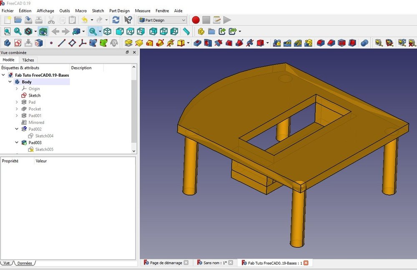Select the Pad tool in Part Design toolbar
417x270 pixels.
128,42
